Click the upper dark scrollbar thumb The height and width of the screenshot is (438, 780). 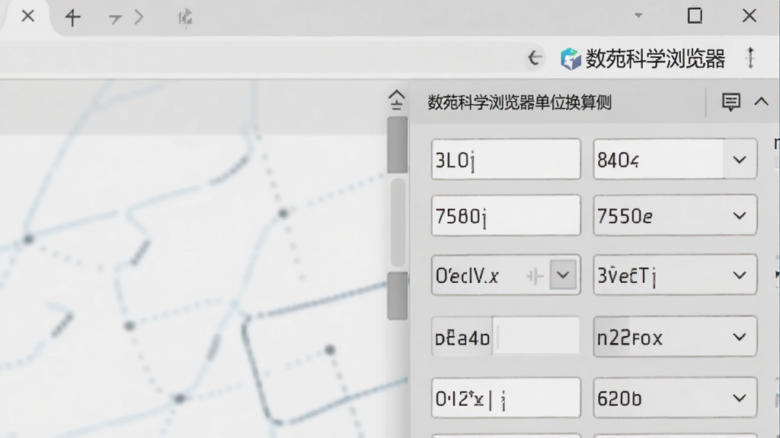(x=398, y=145)
